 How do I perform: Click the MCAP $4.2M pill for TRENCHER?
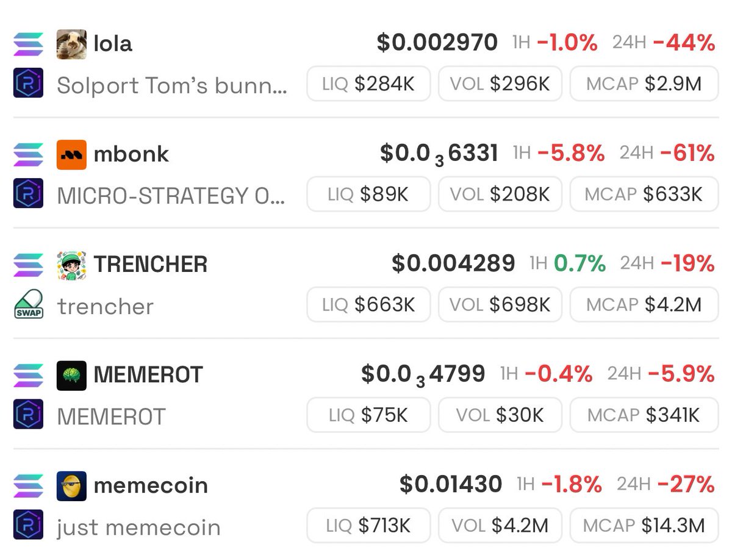[644, 304]
